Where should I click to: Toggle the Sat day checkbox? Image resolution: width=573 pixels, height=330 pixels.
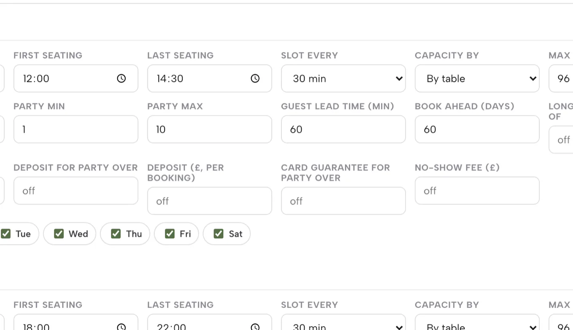coord(219,234)
